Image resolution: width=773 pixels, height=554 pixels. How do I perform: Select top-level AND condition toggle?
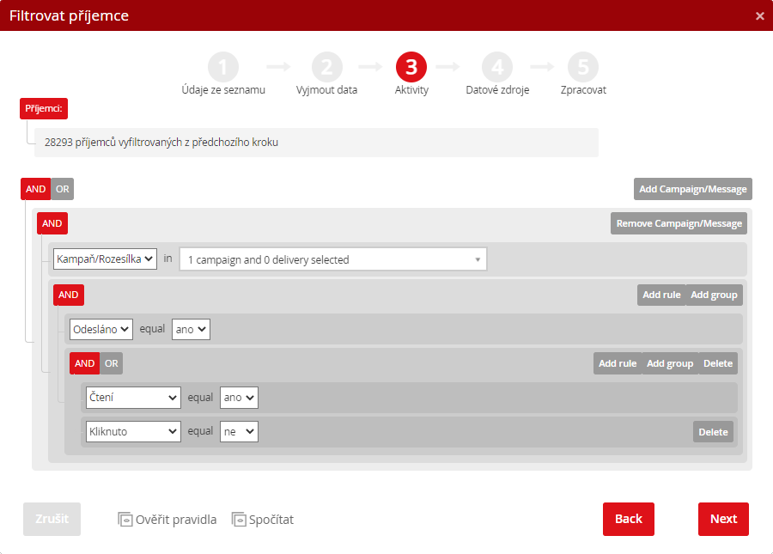pos(35,189)
